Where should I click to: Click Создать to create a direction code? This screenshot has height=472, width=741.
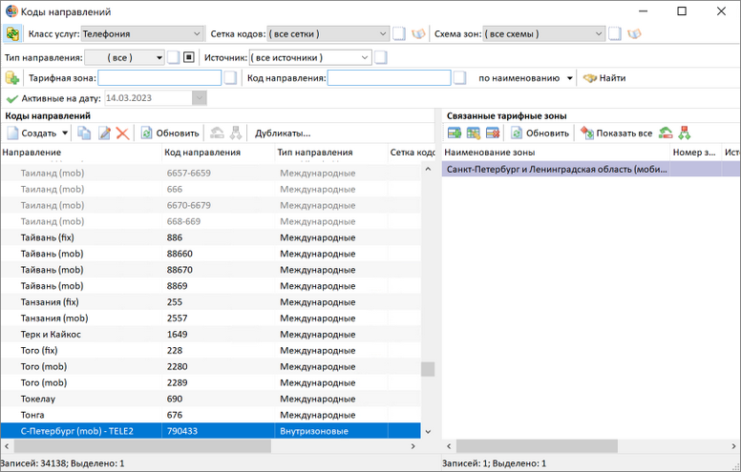point(32,133)
